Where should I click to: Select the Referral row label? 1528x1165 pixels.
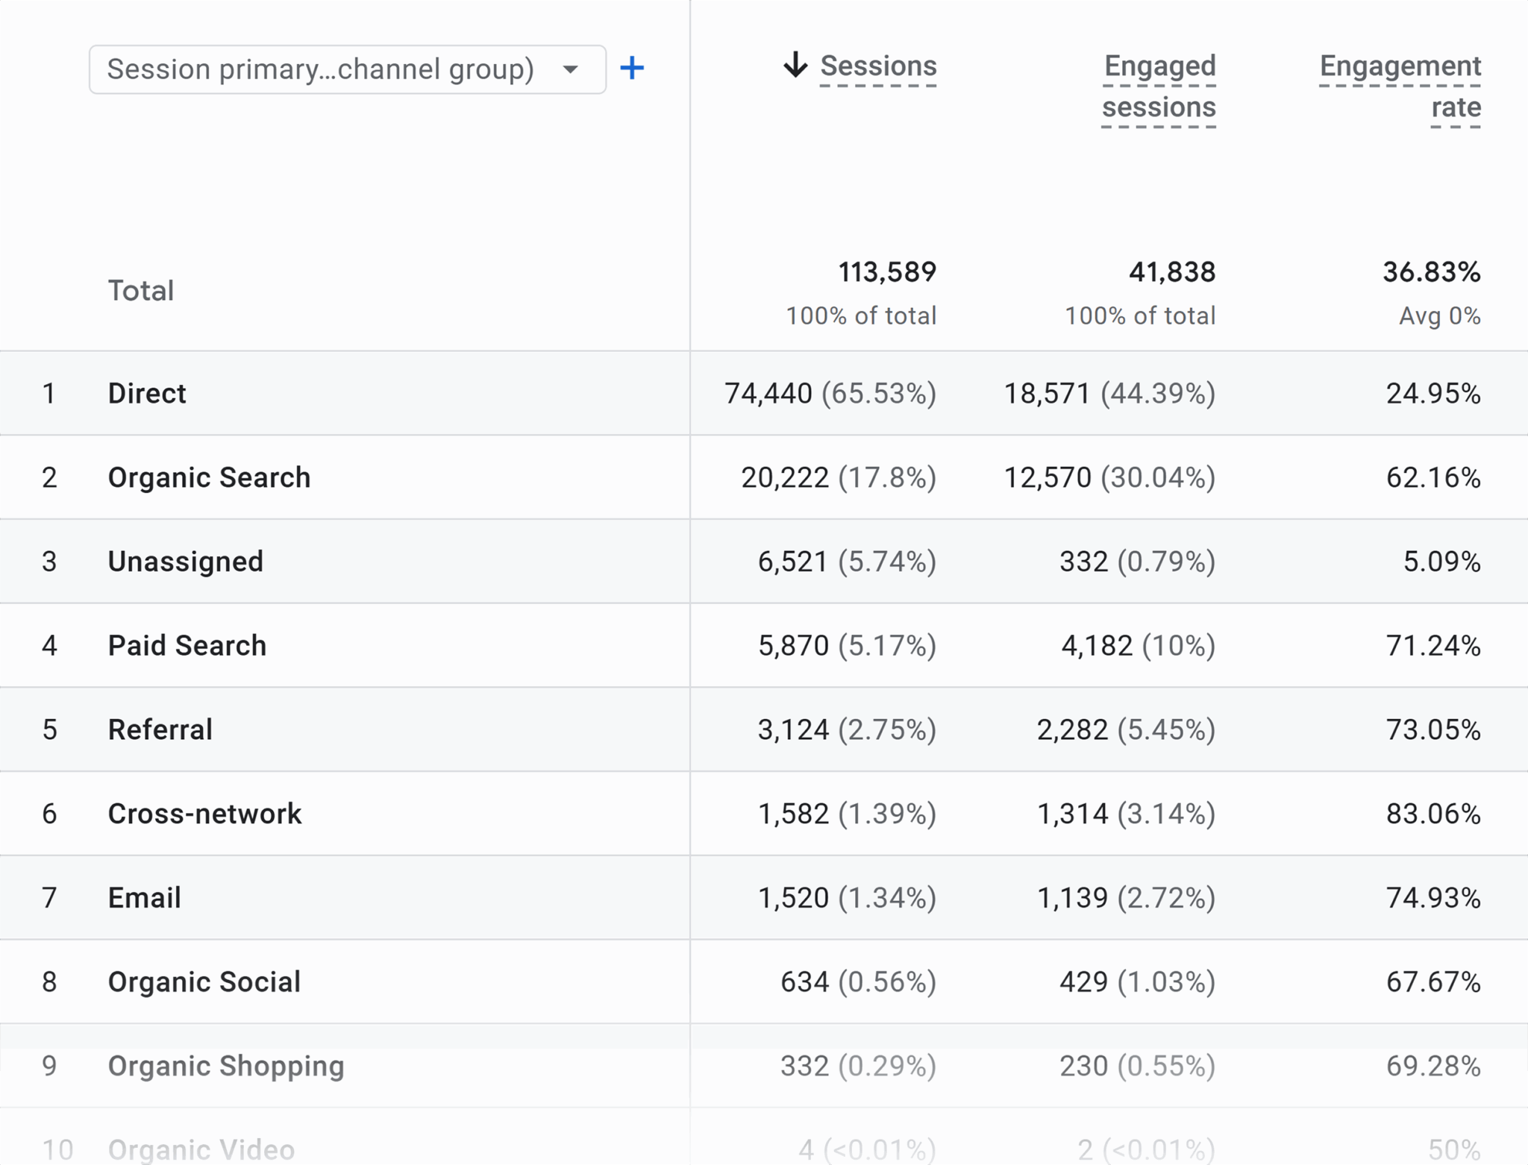(160, 729)
